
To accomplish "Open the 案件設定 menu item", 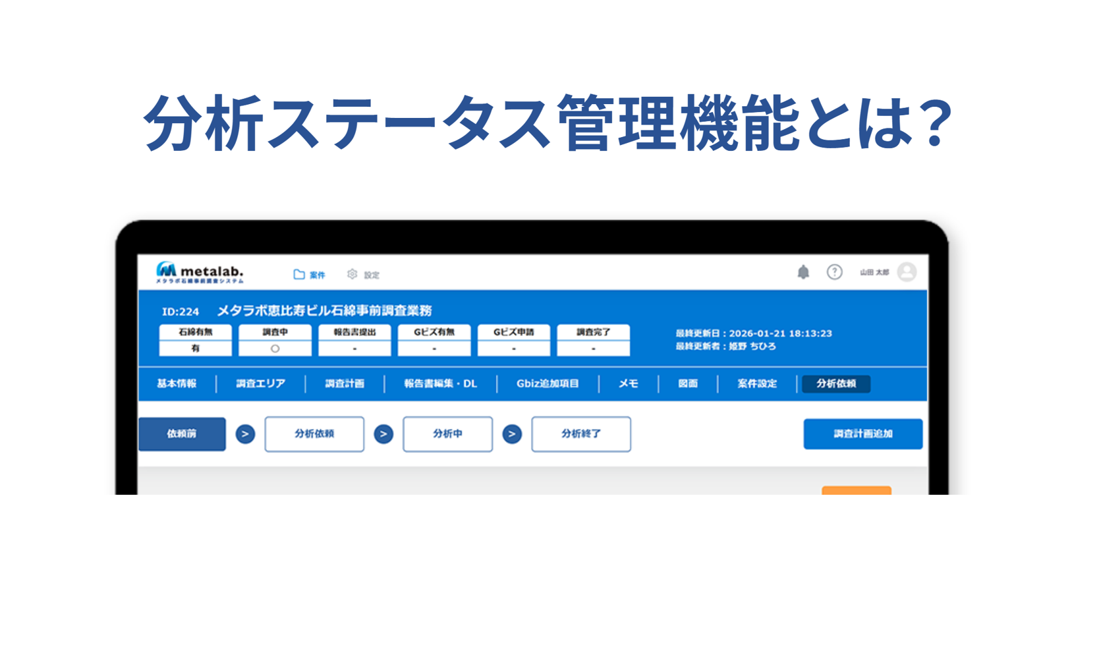I will tap(756, 384).
